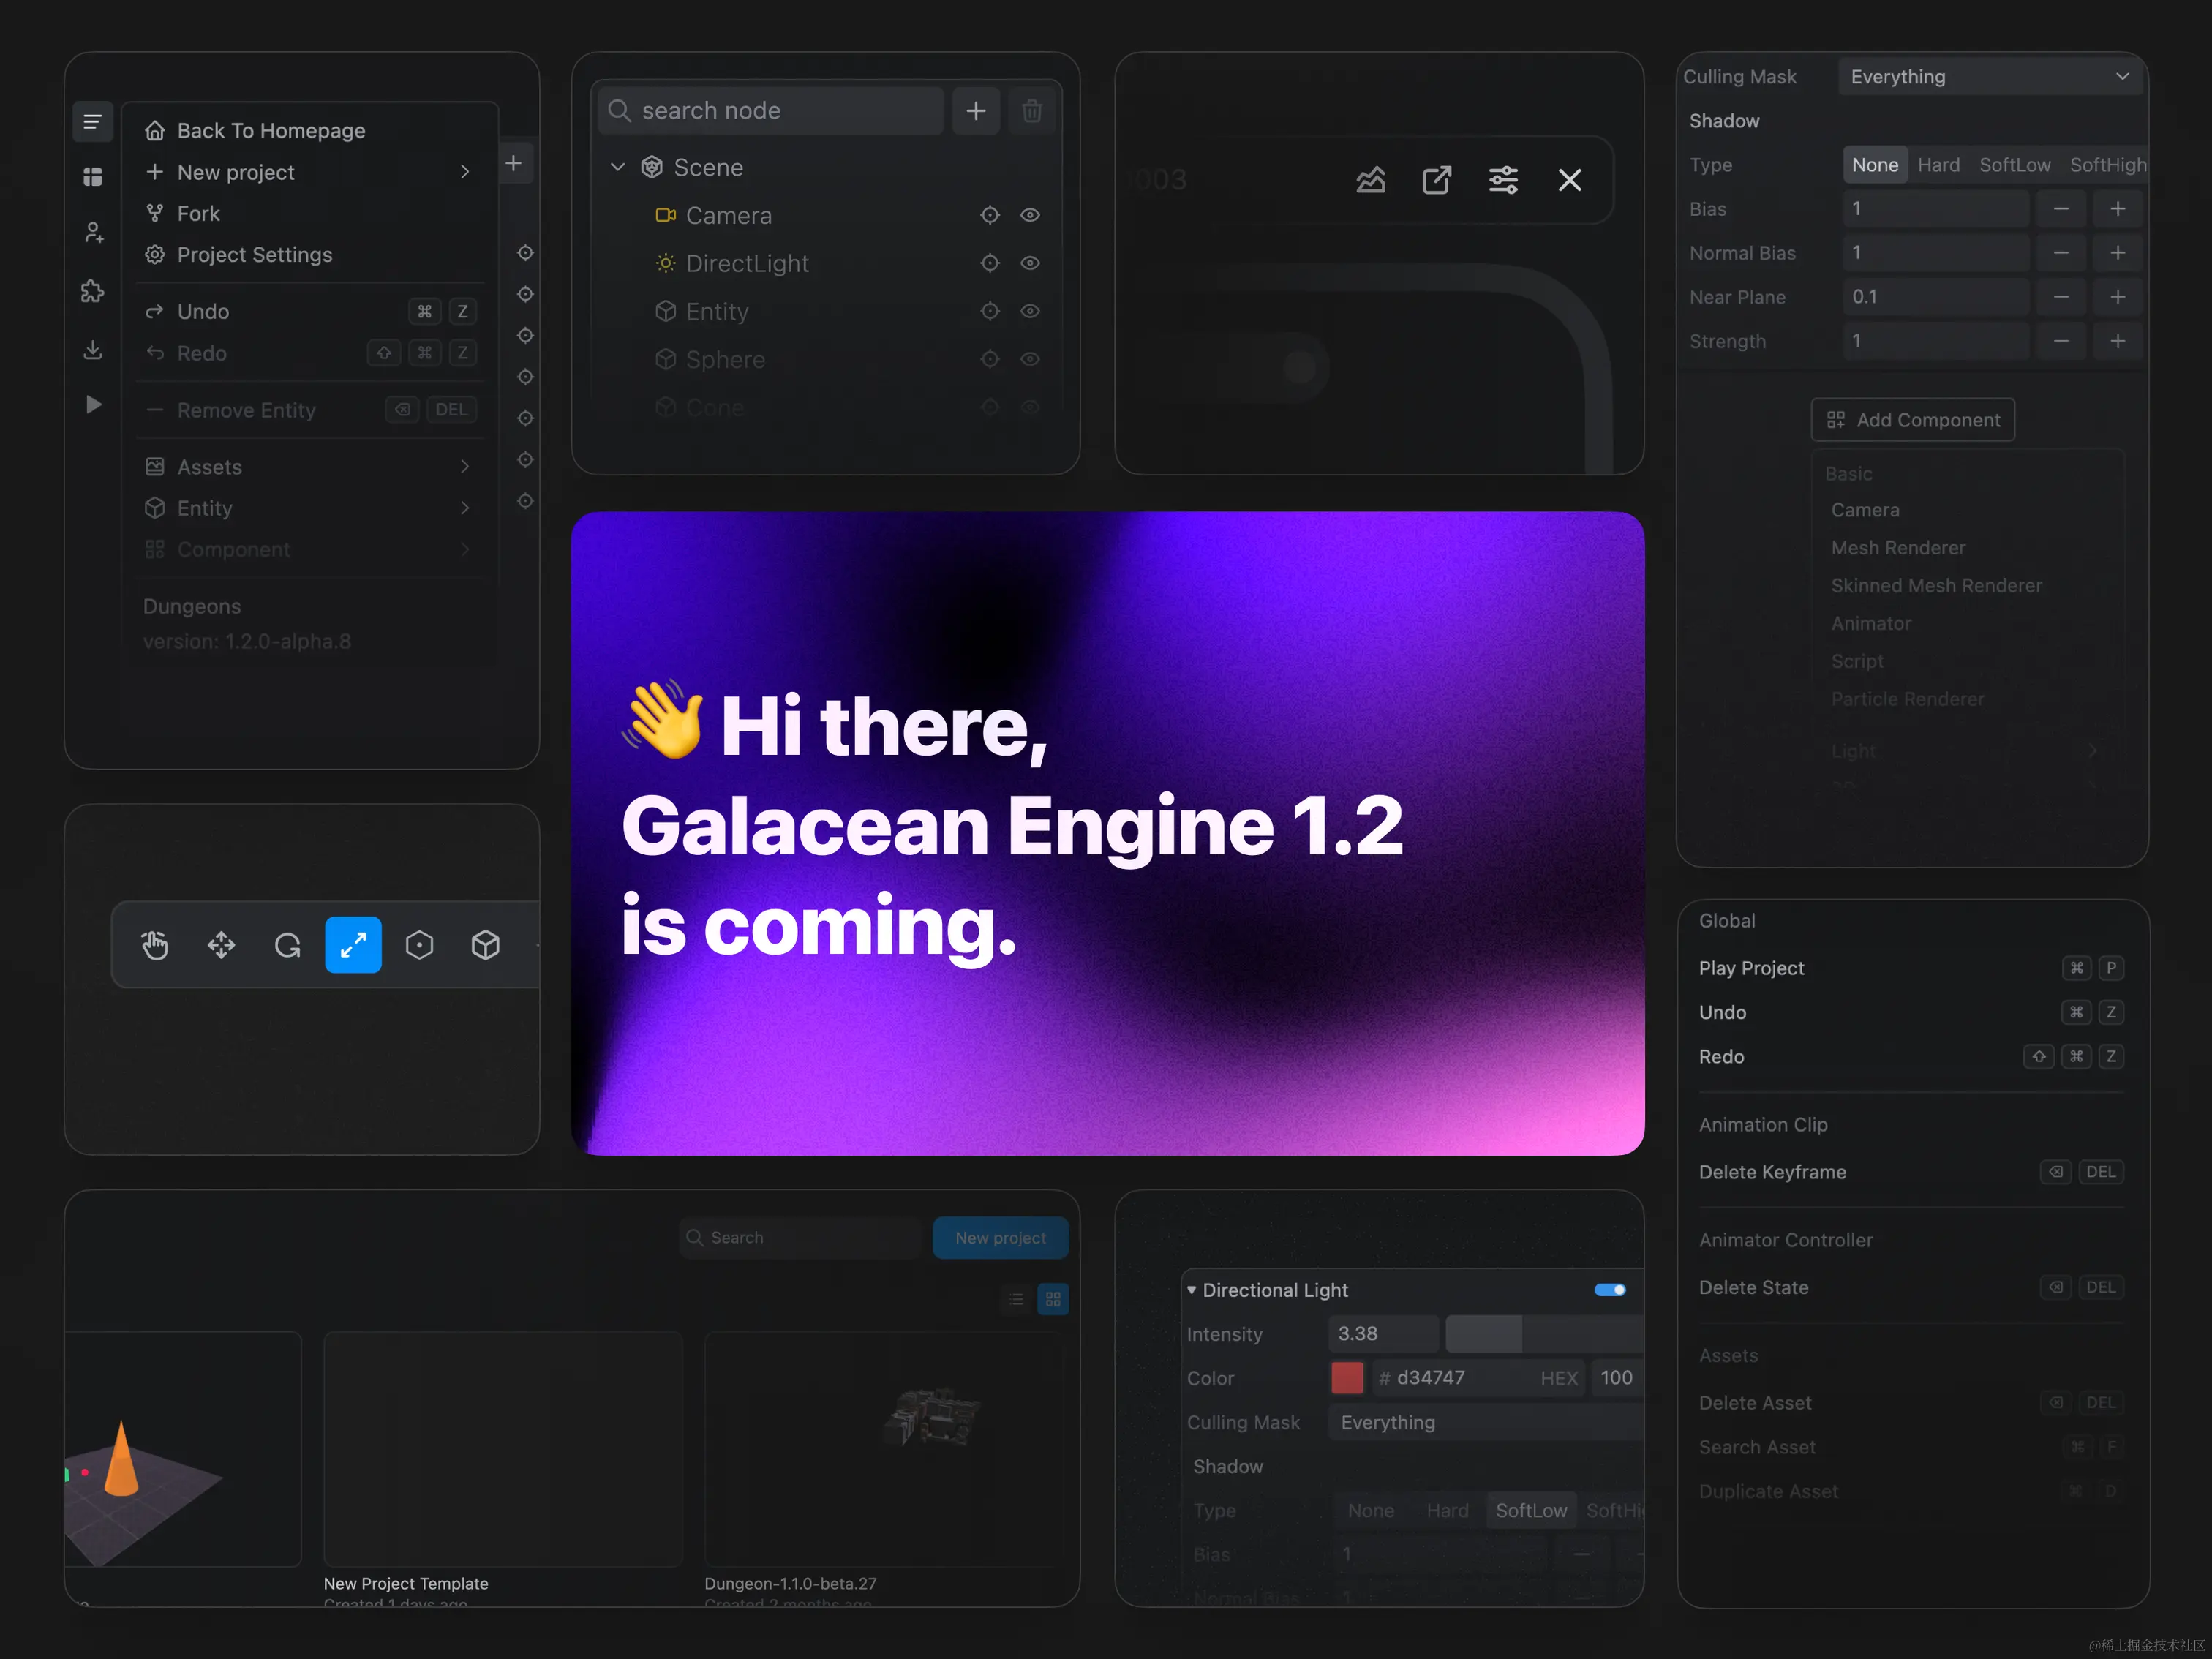Set shadow Type to Hard in top panel
This screenshot has width=2212, height=1659.
click(x=1938, y=165)
